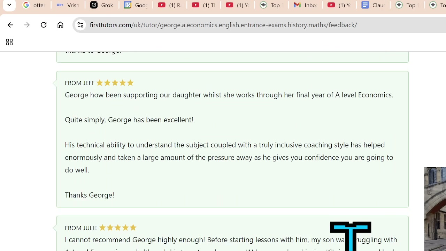Open the tab search dropdown arrow
The height and width of the screenshot is (251, 446).
pos(9,5)
